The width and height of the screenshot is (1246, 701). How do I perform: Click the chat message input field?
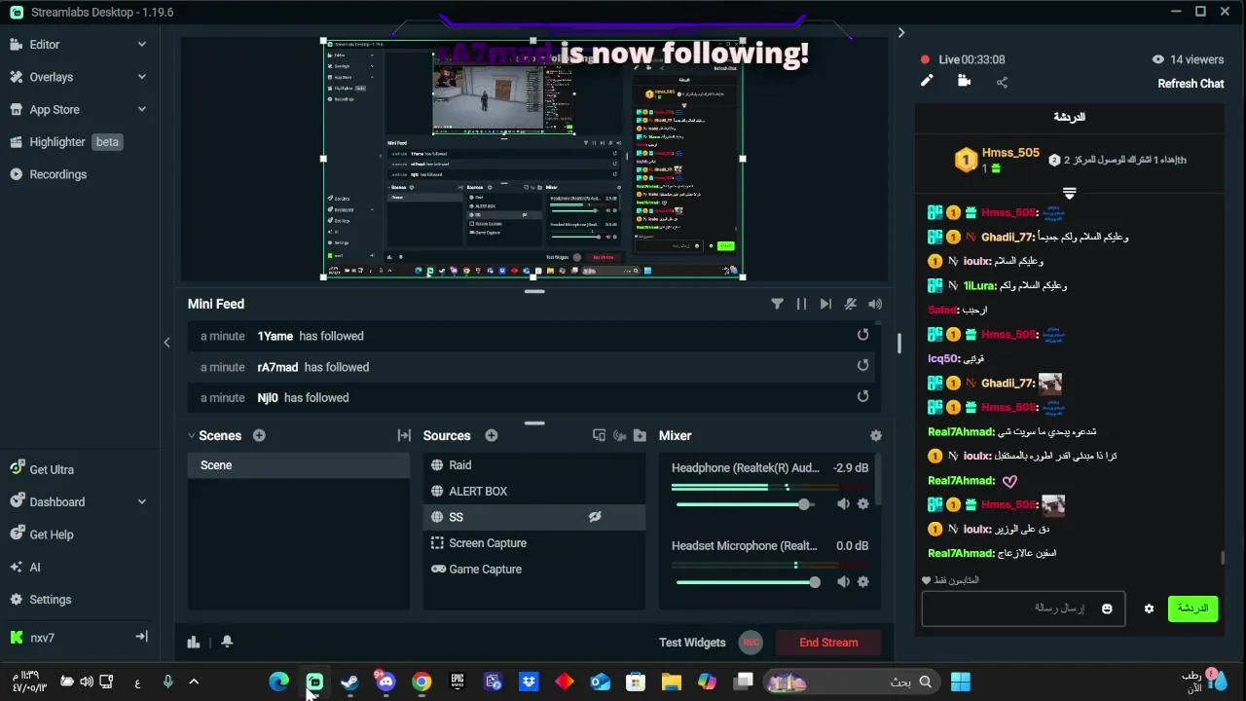[1023, 609]
